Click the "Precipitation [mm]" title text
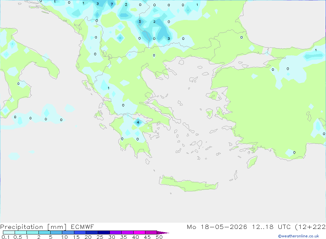The height and width of the screenshot is (239, 326). tap(33, 227)
